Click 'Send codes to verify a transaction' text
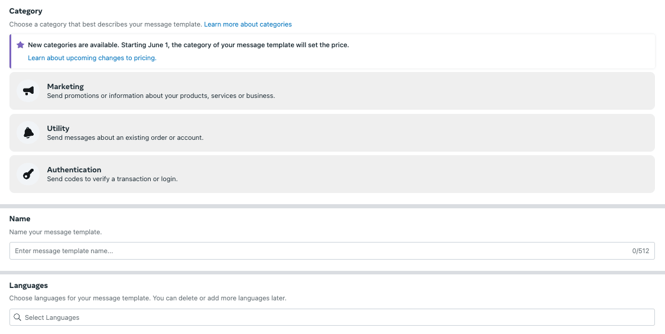 (112, 179)
